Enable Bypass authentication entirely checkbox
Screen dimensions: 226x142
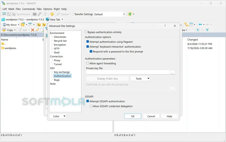86,32
